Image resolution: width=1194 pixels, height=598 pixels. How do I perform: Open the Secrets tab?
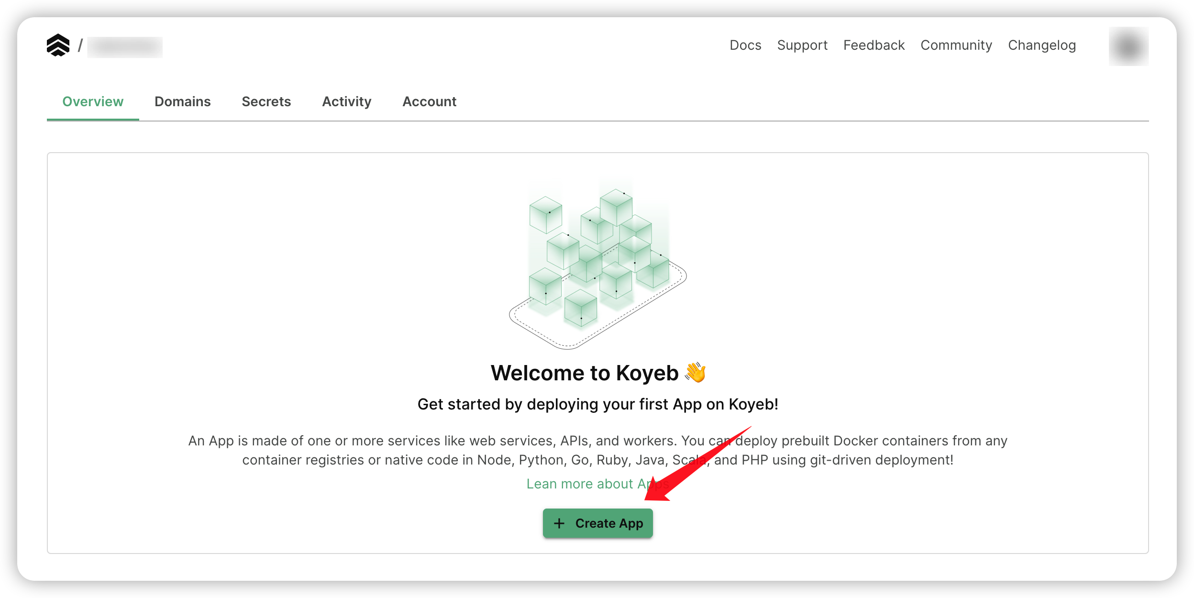pyautogui.click(x=266, y=101)
